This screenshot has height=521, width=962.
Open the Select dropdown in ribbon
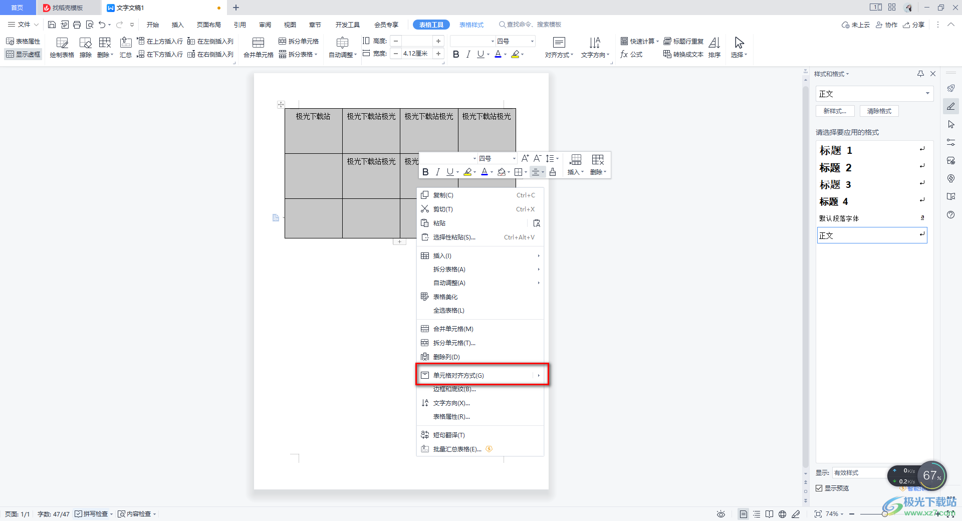739,48
